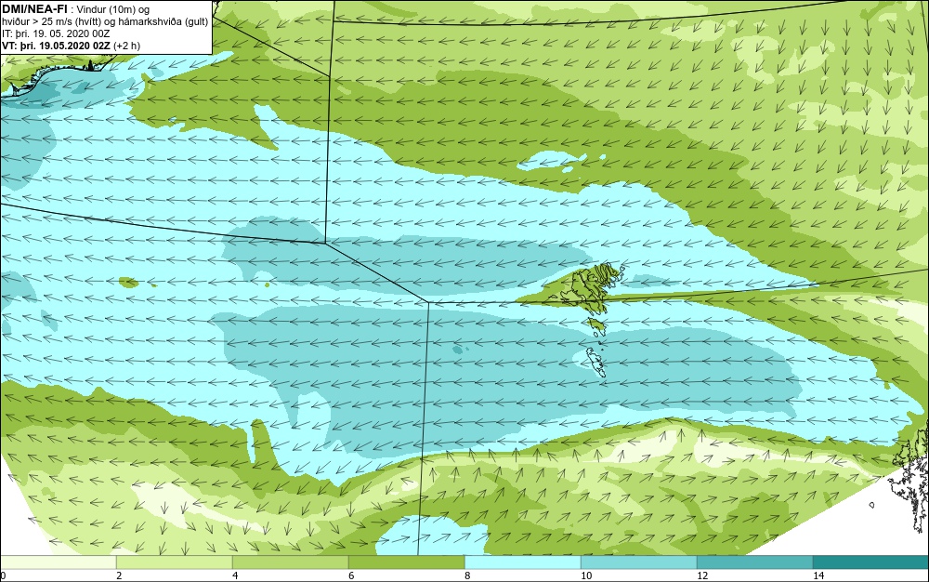
Task: Click the '8' label on the color scale
Action: tap(467, 575)
